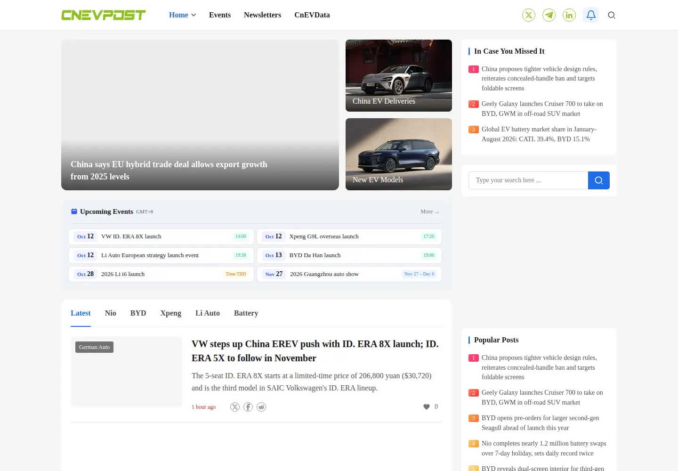Focus the 'Type your search here' field
The height and width of the screenshot is (471, 678).
point(528,180)
